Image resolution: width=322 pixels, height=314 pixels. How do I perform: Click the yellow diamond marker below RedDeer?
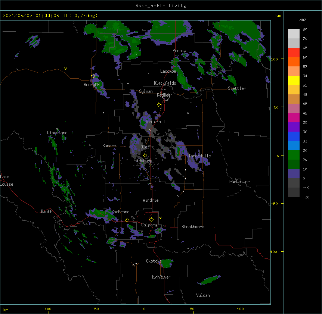tap(159, 105)
